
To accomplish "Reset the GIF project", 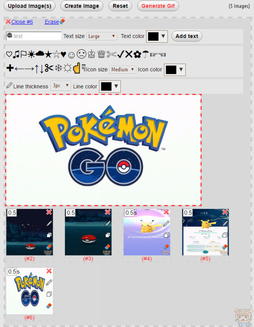I will click(120, 6).
